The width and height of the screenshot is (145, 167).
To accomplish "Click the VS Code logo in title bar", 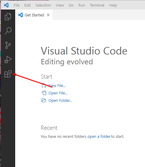I will [x=6, y=5].
